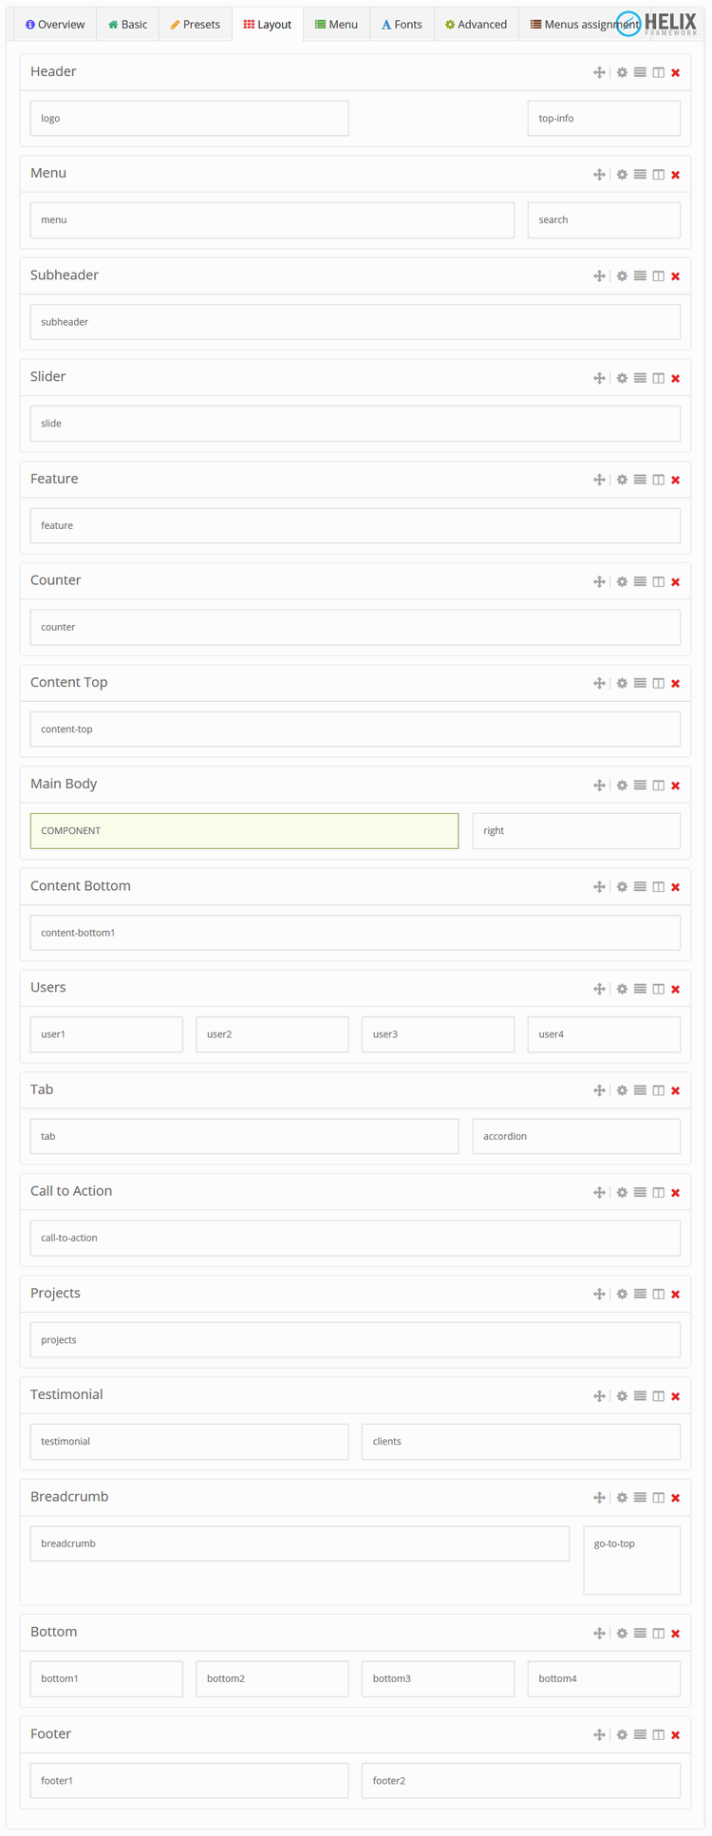Remove the Footer row using red X

point(676,1735)
